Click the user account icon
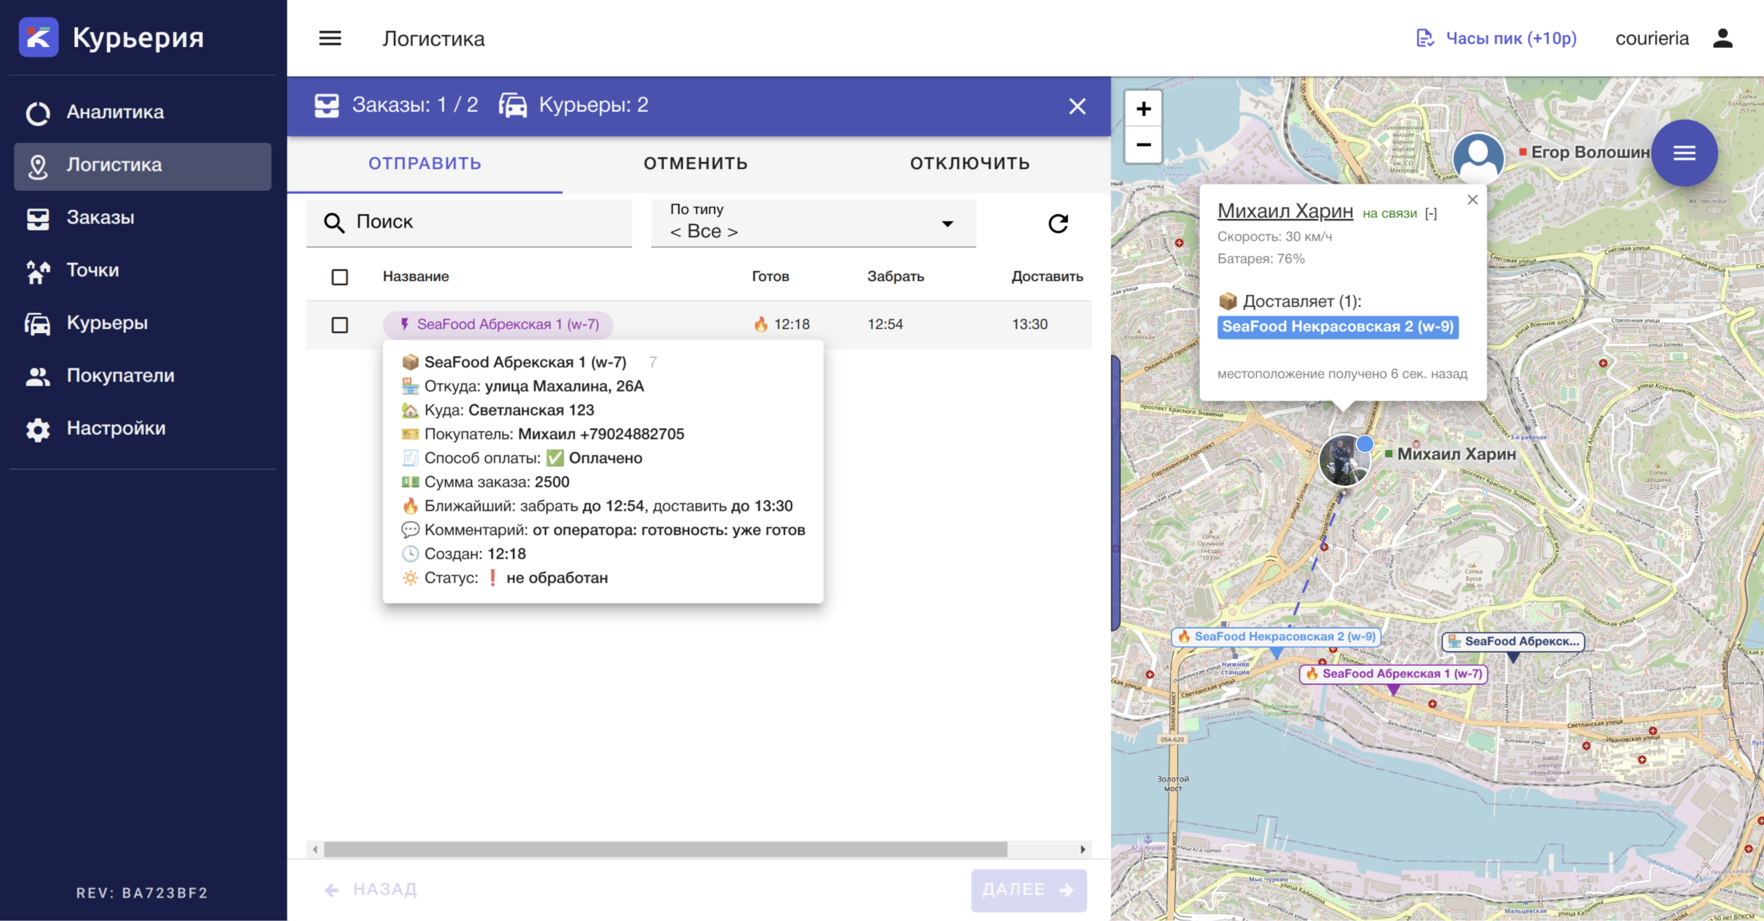 [x=1723, y=38]
